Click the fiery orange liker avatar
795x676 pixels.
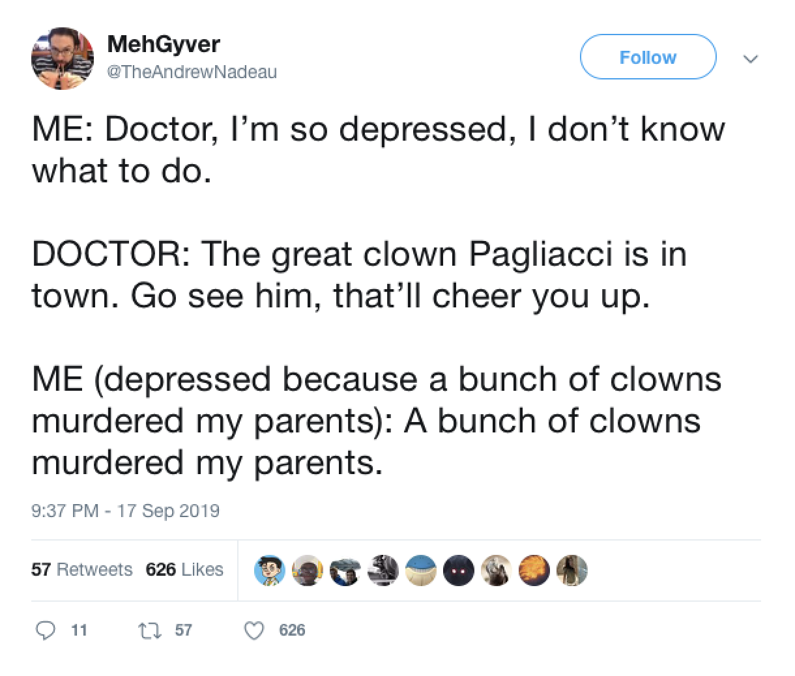coord(534,570)
